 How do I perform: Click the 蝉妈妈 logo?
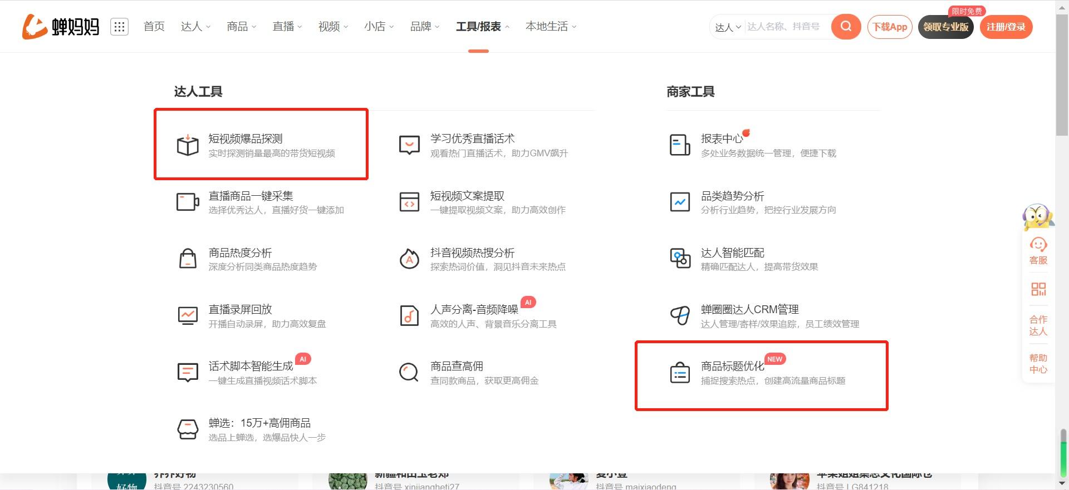(61, 27)
